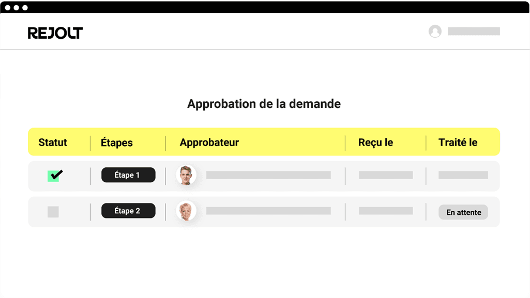This screenshot has height=298, width=530.
Task: Click the username placeholder next to profile avatar
Action: tap(474, 32)
